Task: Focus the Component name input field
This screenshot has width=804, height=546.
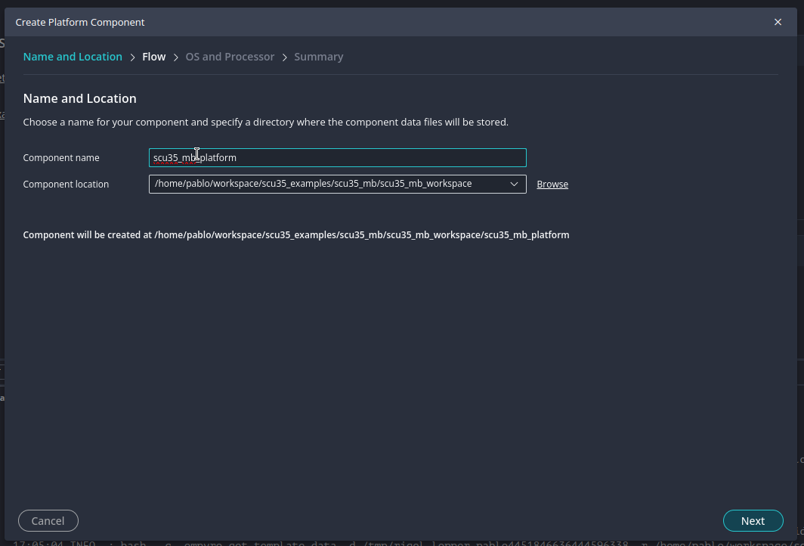Action: 337,157
